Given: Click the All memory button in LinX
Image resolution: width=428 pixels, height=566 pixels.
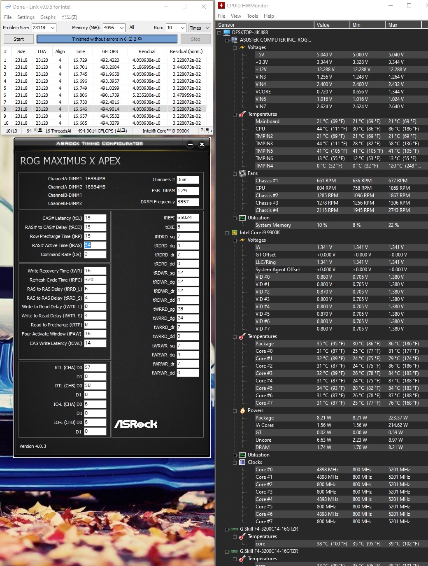Looking at the screenshot, I should (x=132, y=27).
